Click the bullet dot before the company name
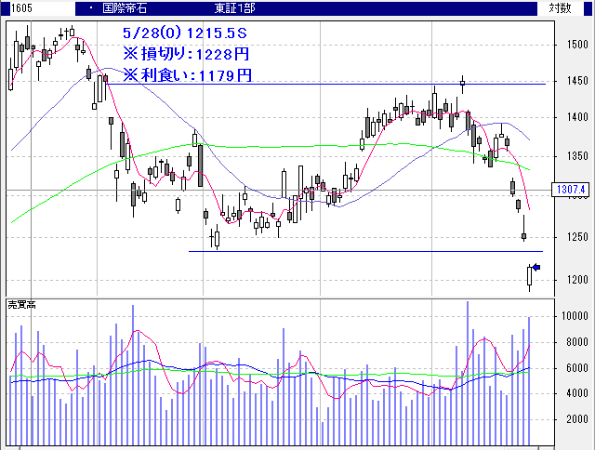Image resolution: width=595 pixels, height=450 pixels. tap(89, 7)
